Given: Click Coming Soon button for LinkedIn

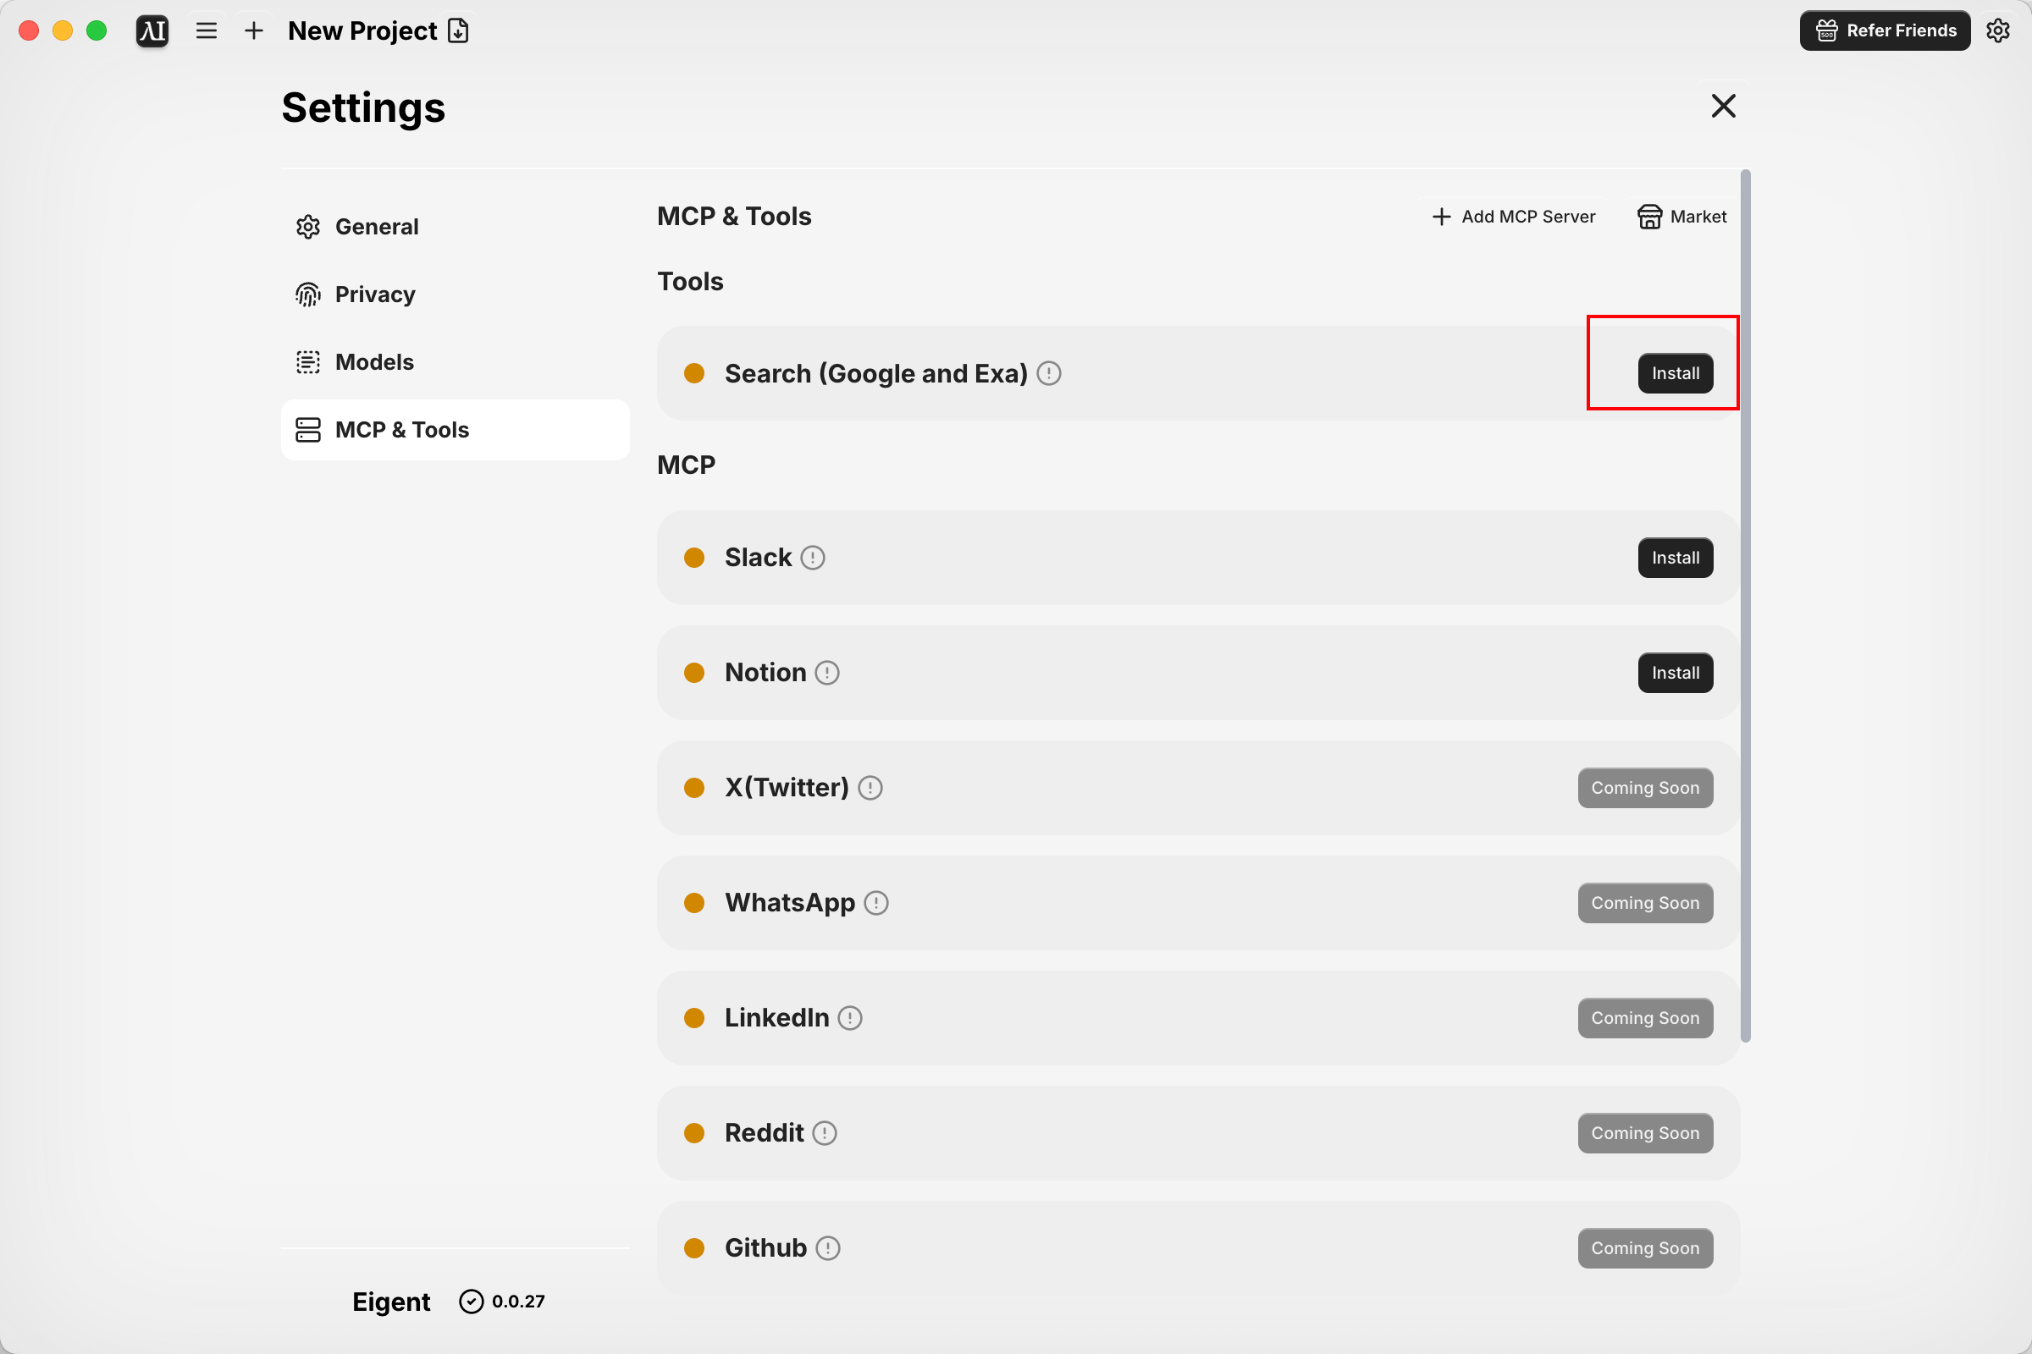Looking at the screenshot, I should (x=1645, y=1018).
